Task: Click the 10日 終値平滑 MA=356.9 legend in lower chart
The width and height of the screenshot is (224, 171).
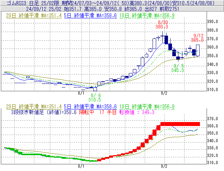Action: tap(147, 107)
